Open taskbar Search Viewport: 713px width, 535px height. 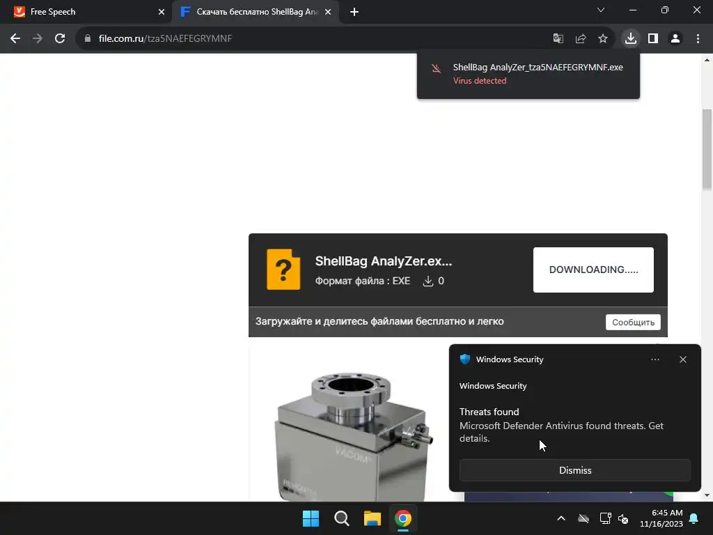tap(341, 518)
